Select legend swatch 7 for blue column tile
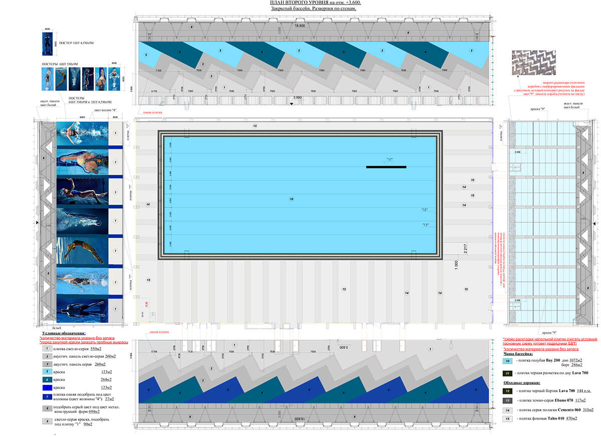This screenshot has width=601, height=437. (46, 398)
